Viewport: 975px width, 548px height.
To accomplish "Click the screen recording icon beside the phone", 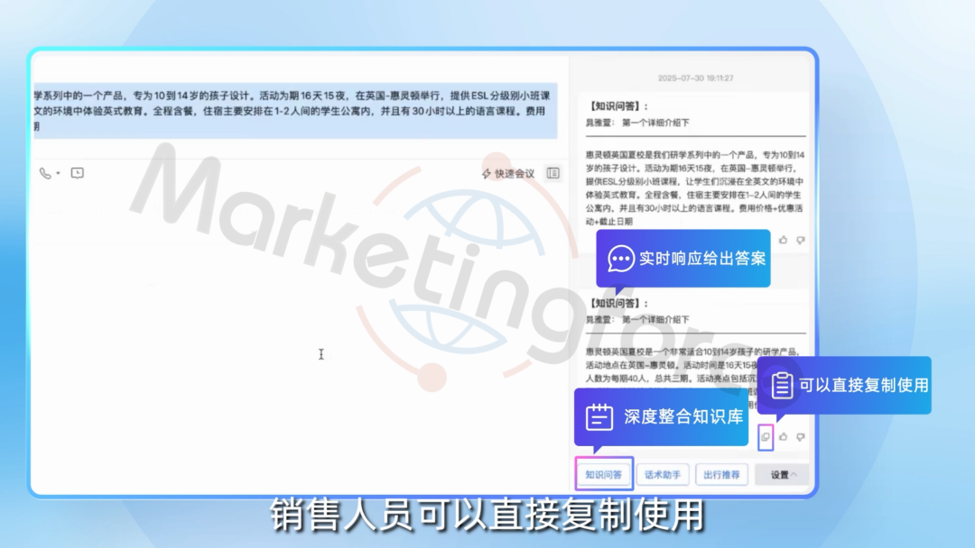I will click(x=76, y=173).
